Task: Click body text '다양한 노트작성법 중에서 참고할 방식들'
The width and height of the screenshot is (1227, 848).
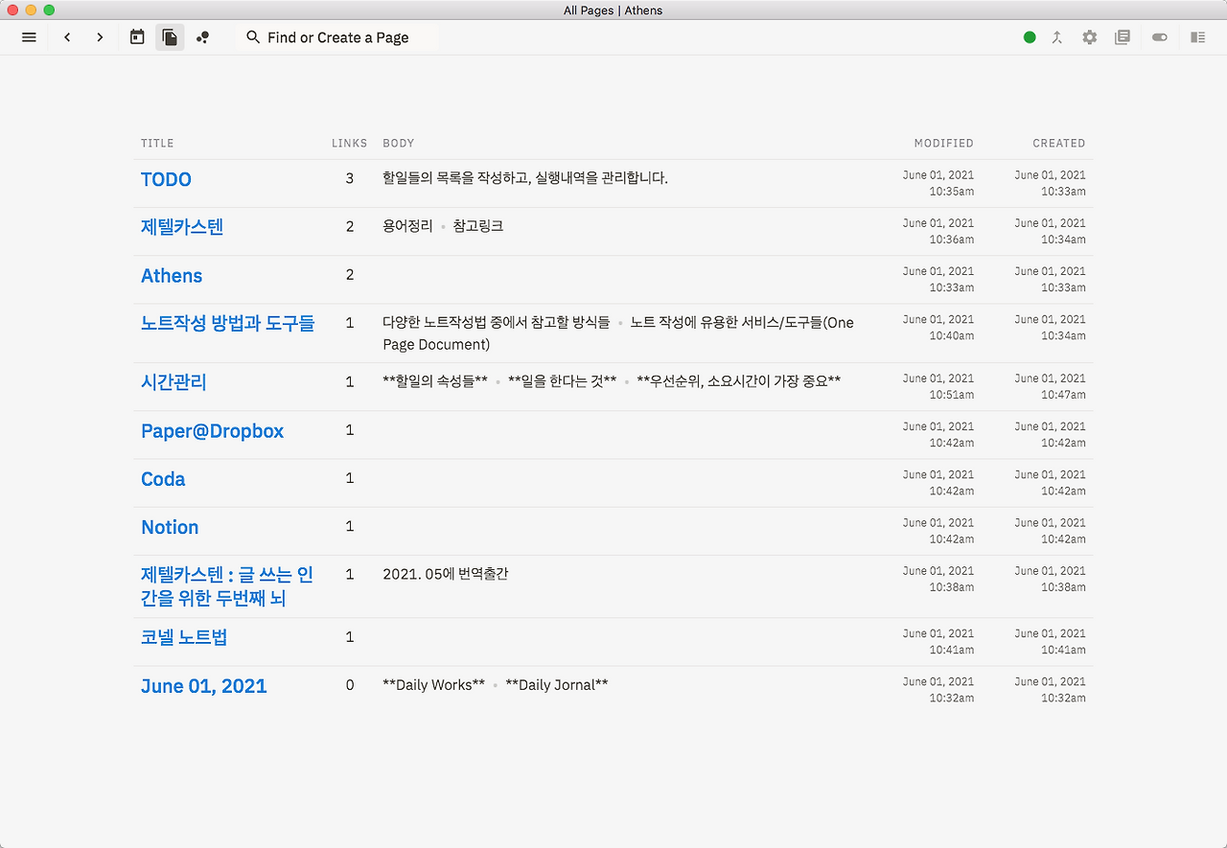Action: point(497,322)
